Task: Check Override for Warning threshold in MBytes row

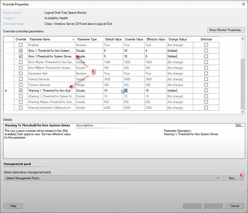Action: pos(21,108)
